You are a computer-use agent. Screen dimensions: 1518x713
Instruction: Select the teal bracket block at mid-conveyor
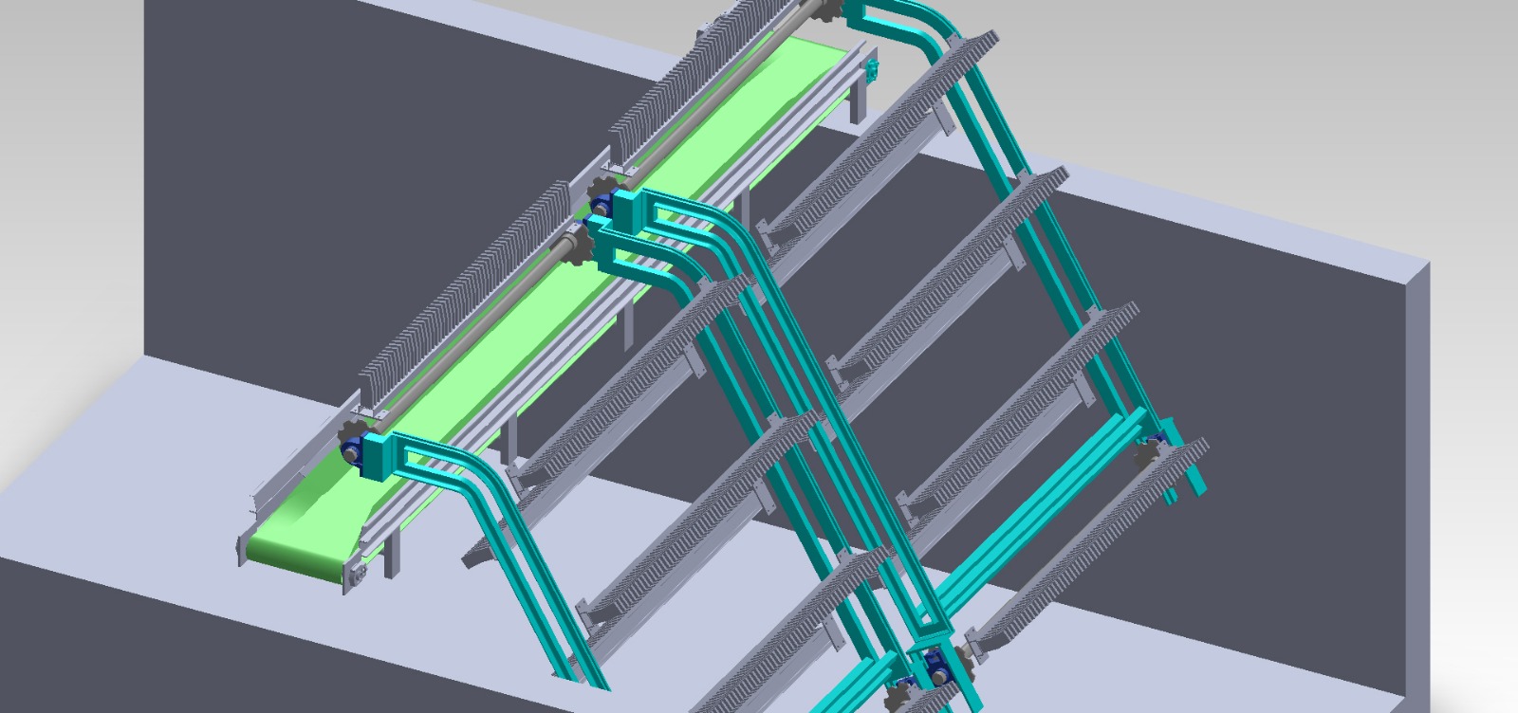[625, 210]
